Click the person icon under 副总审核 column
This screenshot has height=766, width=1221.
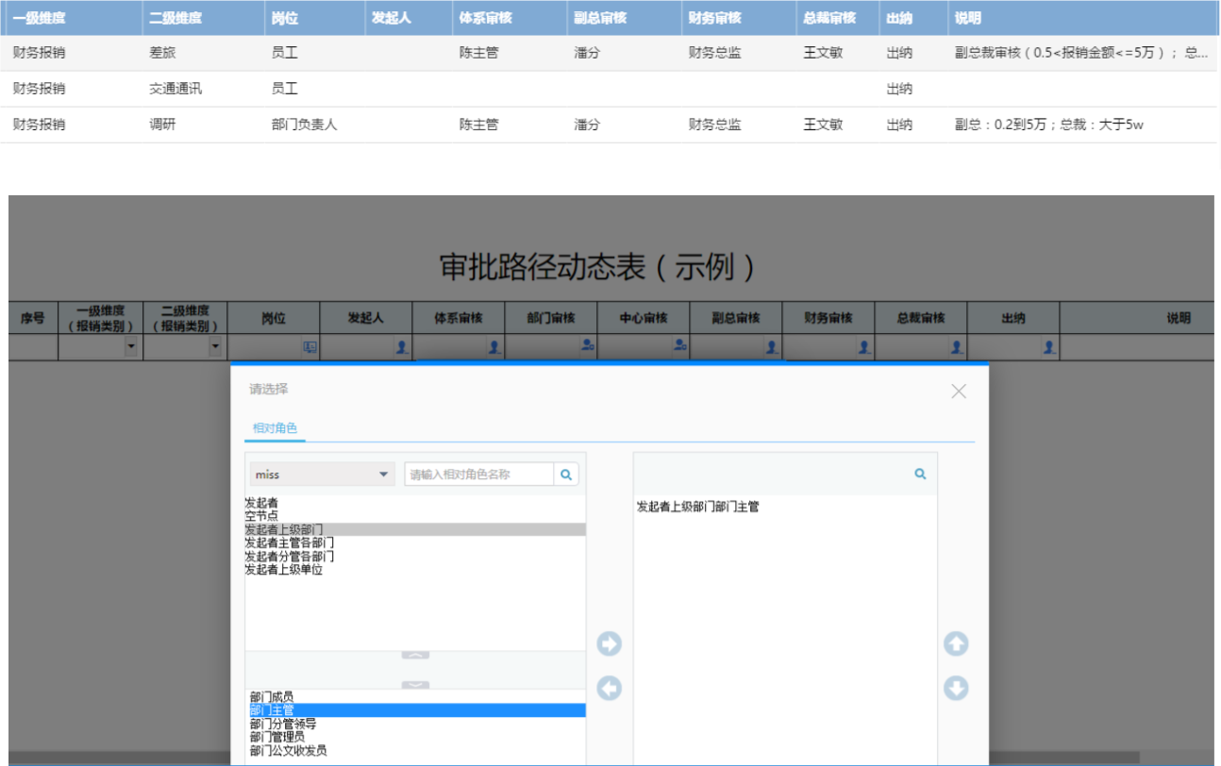tap(774, 346)
